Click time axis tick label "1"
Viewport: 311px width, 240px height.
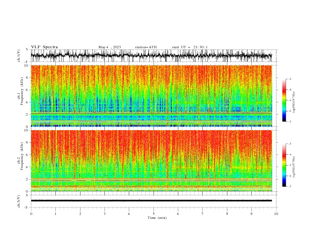pyautogui.click(x=55, y=214)
